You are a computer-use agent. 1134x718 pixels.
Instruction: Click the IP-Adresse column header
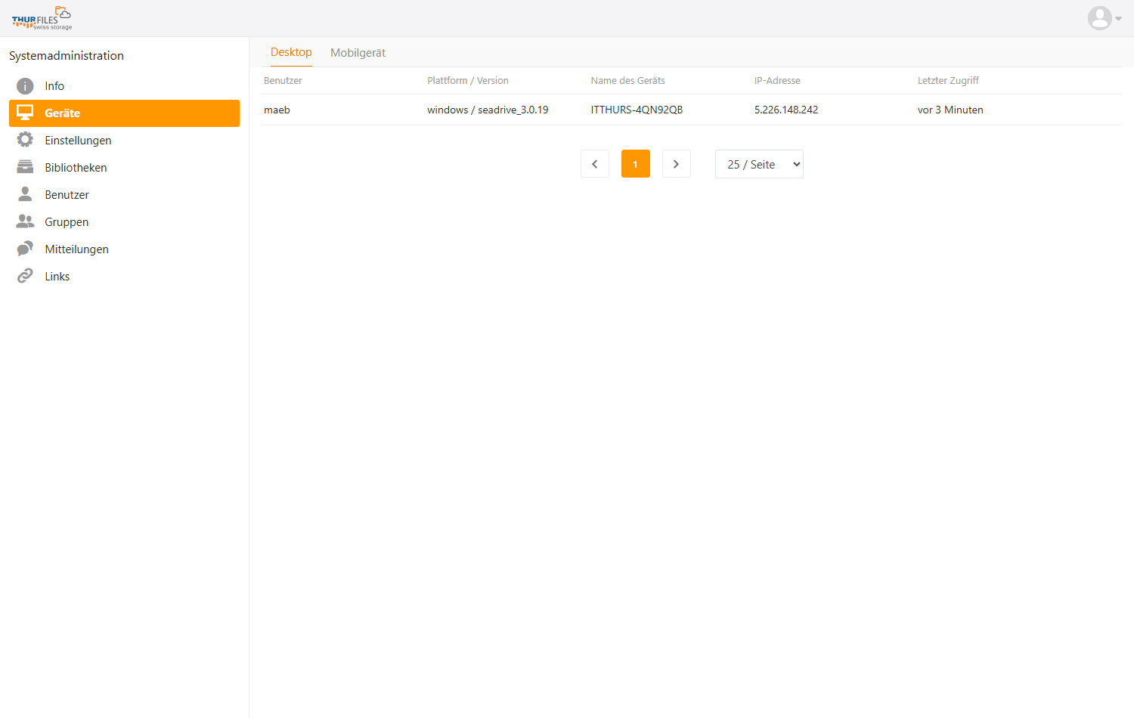click(x=777, y=80)
